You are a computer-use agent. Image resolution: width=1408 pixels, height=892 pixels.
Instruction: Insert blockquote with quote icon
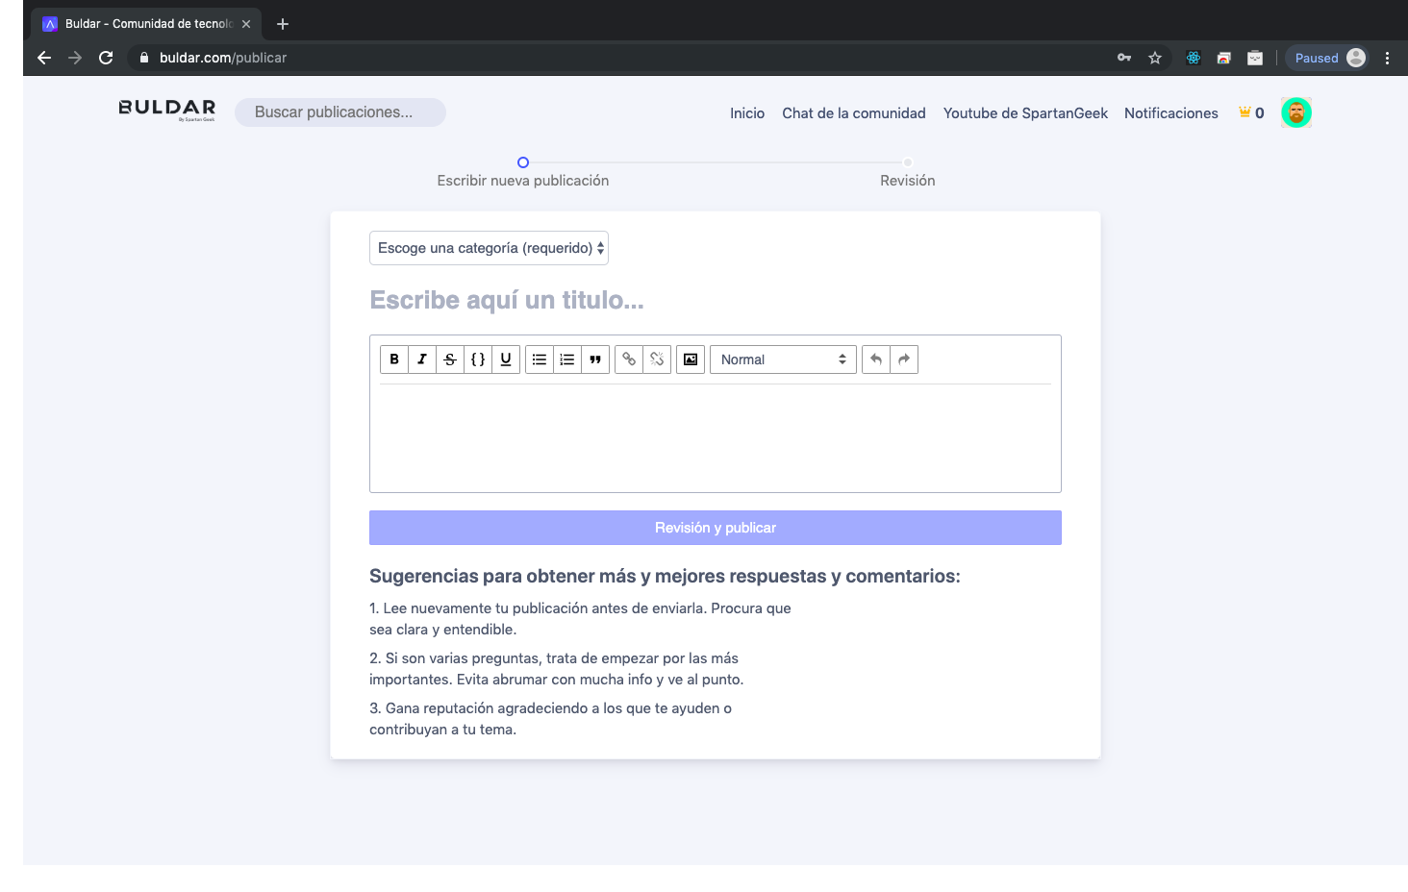(x=595, y=359)
